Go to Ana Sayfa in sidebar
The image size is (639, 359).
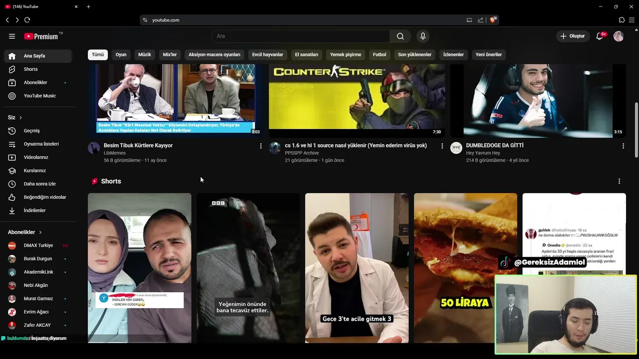pyautogui.click(x=38, y=56)
